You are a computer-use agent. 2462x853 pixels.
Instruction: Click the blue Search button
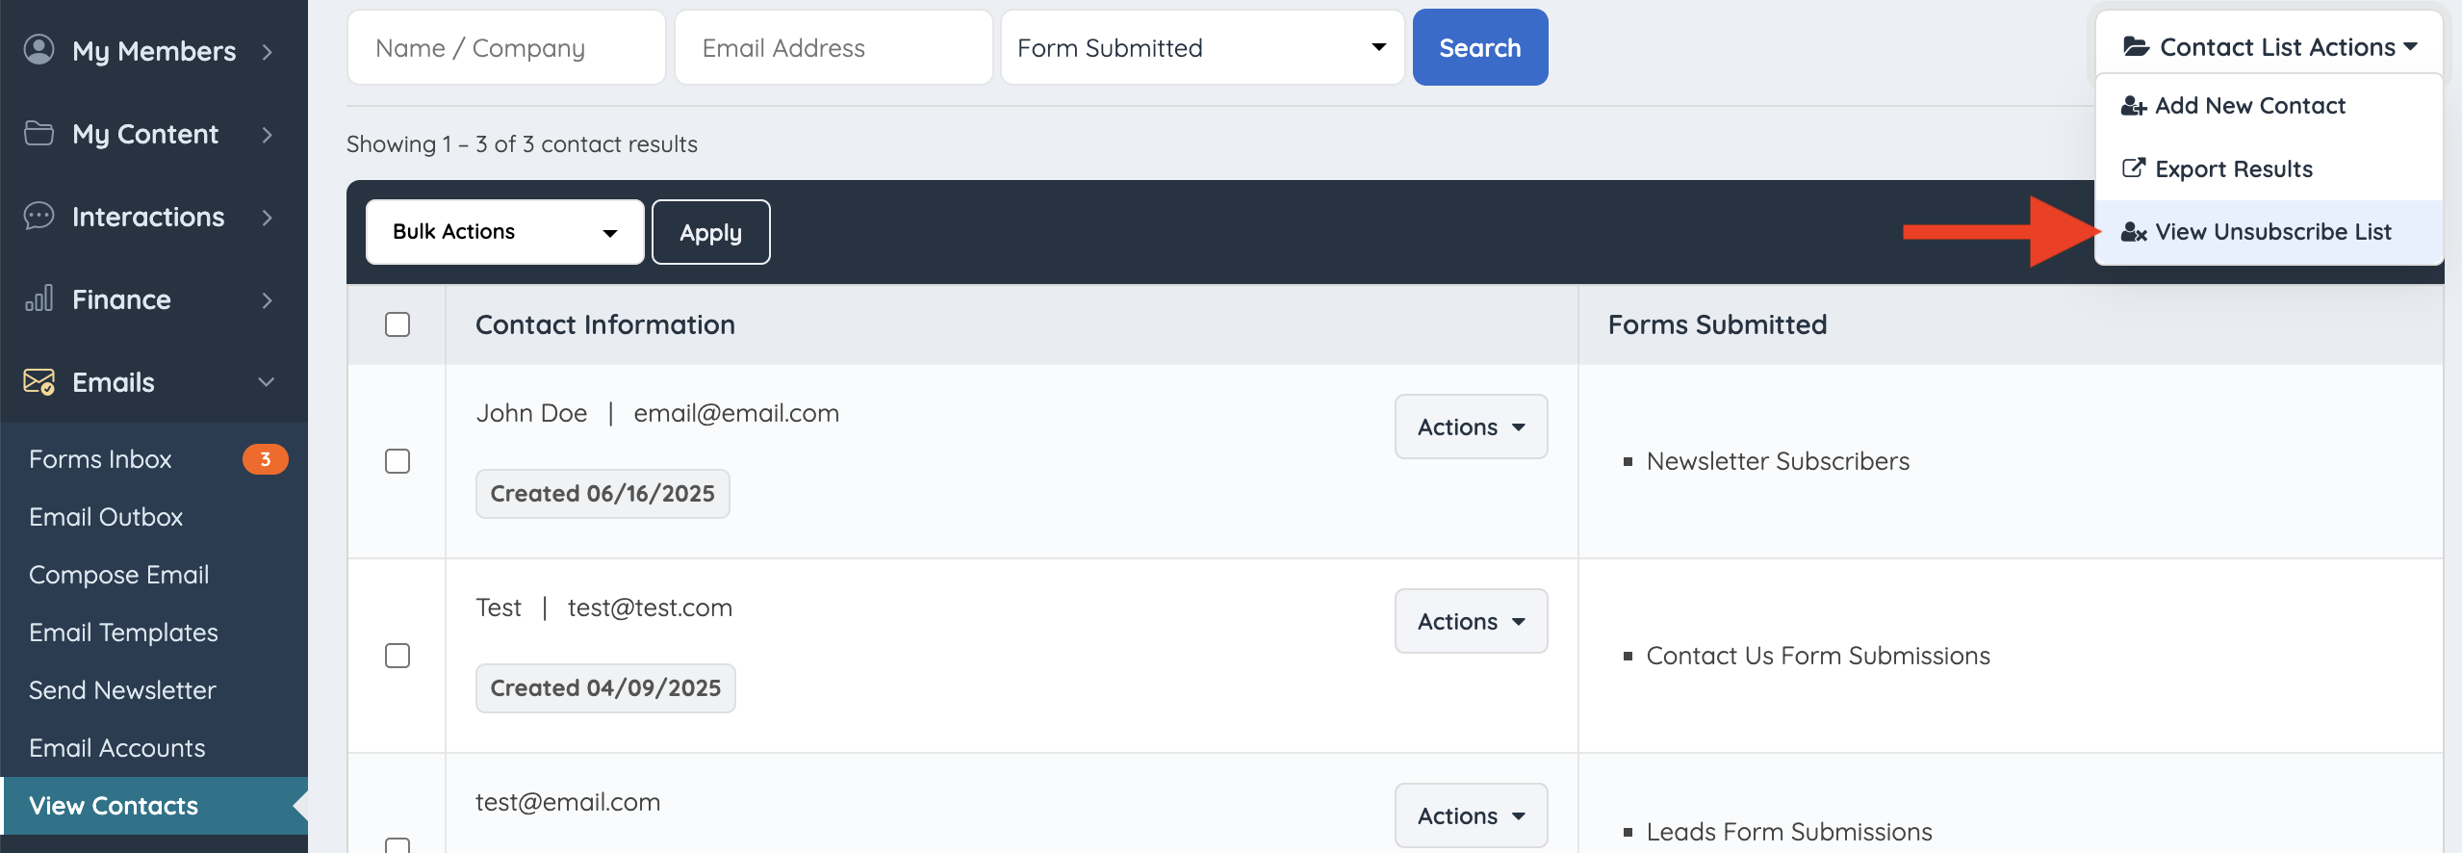[1480, 47]
